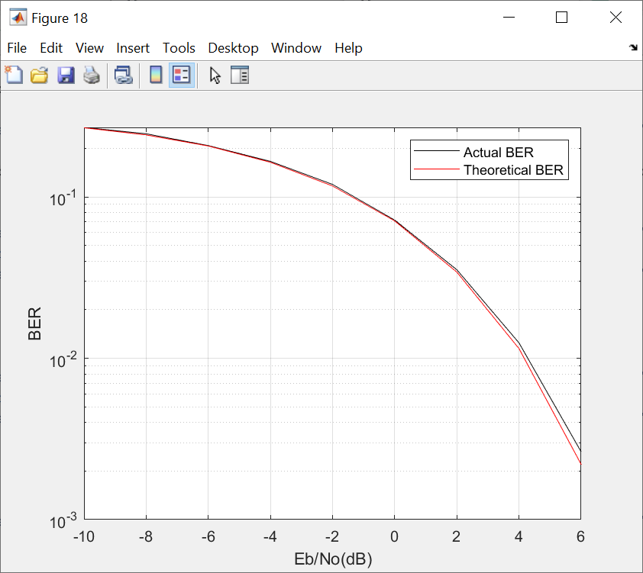This screenshot has height=573, width=643.
Task: Print the figure
Action: 92,75
